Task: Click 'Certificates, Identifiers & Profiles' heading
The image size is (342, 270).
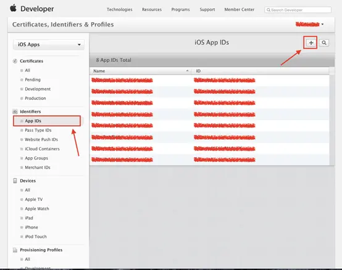Action: pos(63,25)
